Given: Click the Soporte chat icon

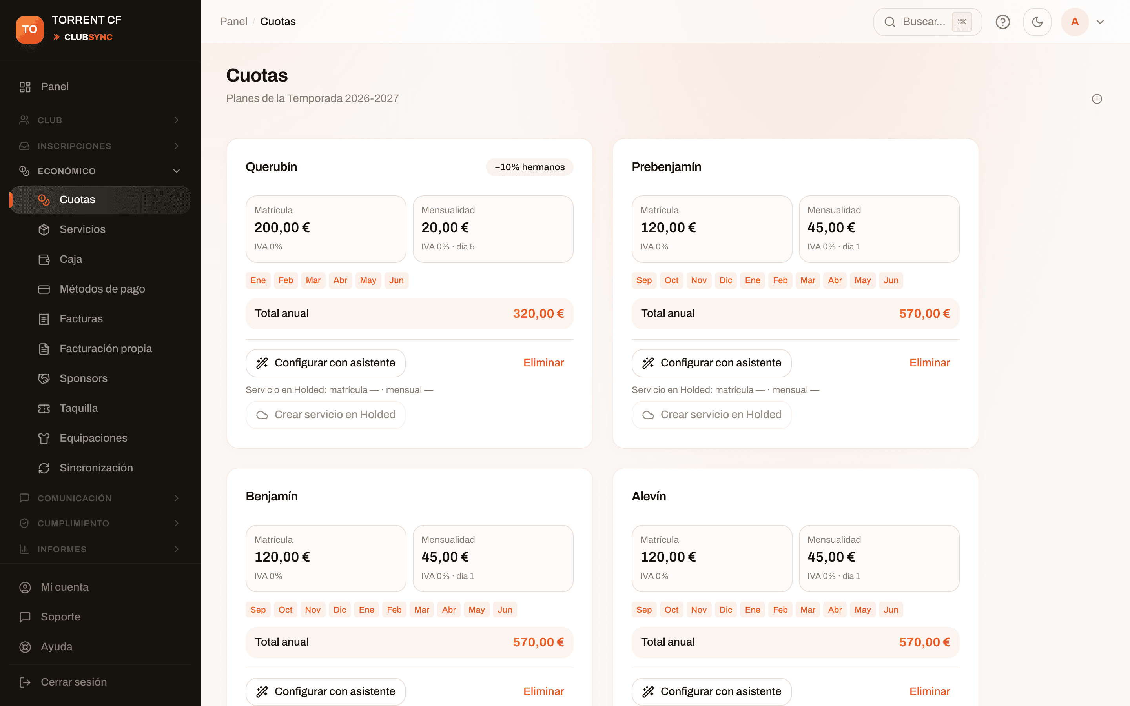Looking at the screenshot, I should [25, 617].
